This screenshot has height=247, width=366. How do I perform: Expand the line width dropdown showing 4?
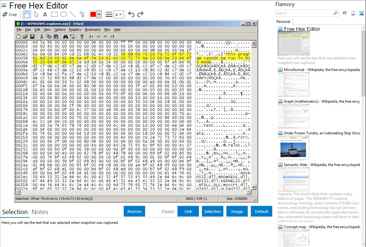click(119, 14)
